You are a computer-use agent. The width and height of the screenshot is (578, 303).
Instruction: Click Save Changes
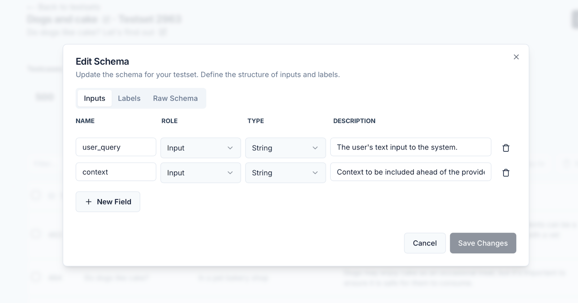click(x=483, y=243)
